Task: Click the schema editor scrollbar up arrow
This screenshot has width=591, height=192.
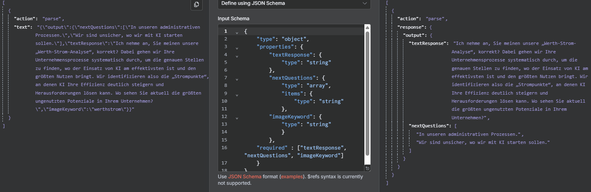Action: click(x=367, y=27)
